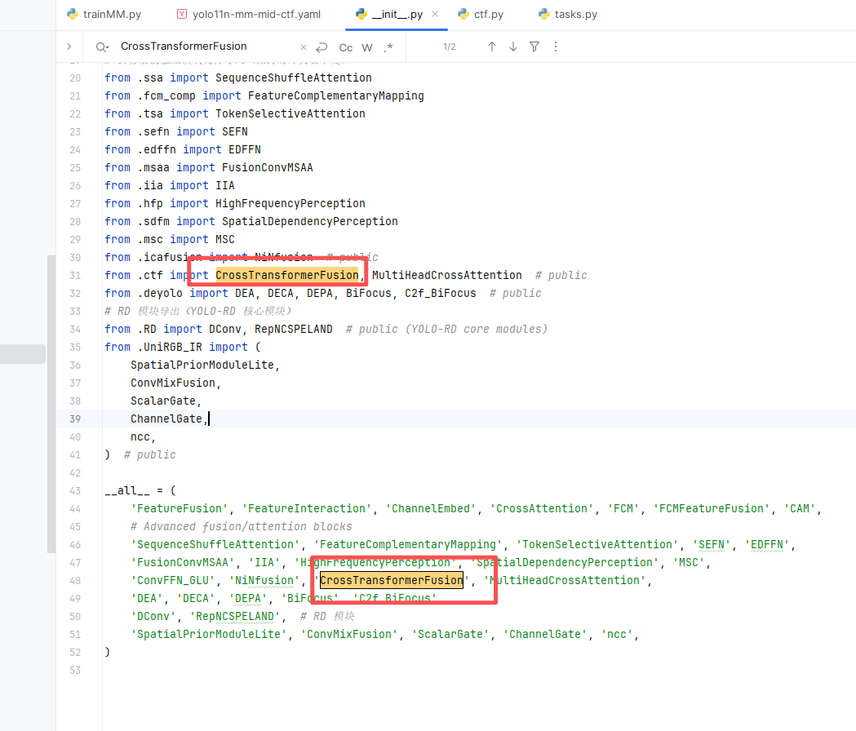Open search history magnifier dropdown
856x731 pixels.
click(x=102, y=47)
